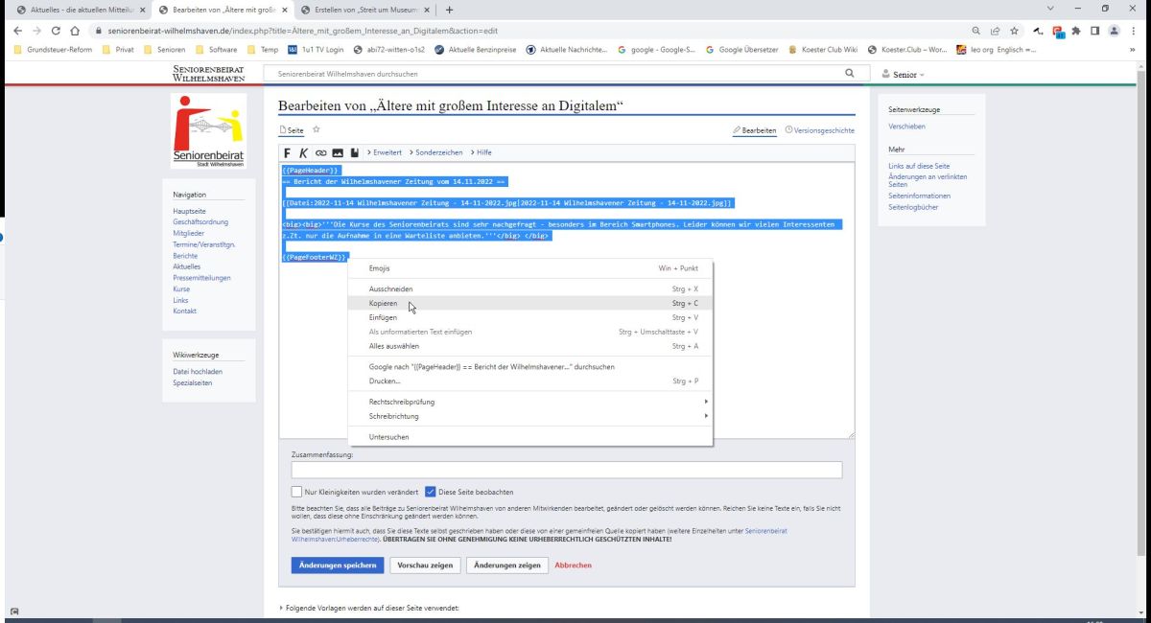Choose Kopieren from the context menu
Viewport: 1151px width, 623px height.
tap(383, 303)
